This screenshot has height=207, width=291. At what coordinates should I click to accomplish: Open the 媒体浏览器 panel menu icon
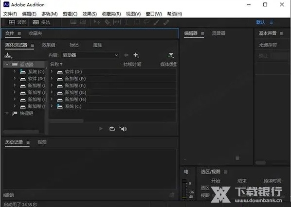(32, 45)
